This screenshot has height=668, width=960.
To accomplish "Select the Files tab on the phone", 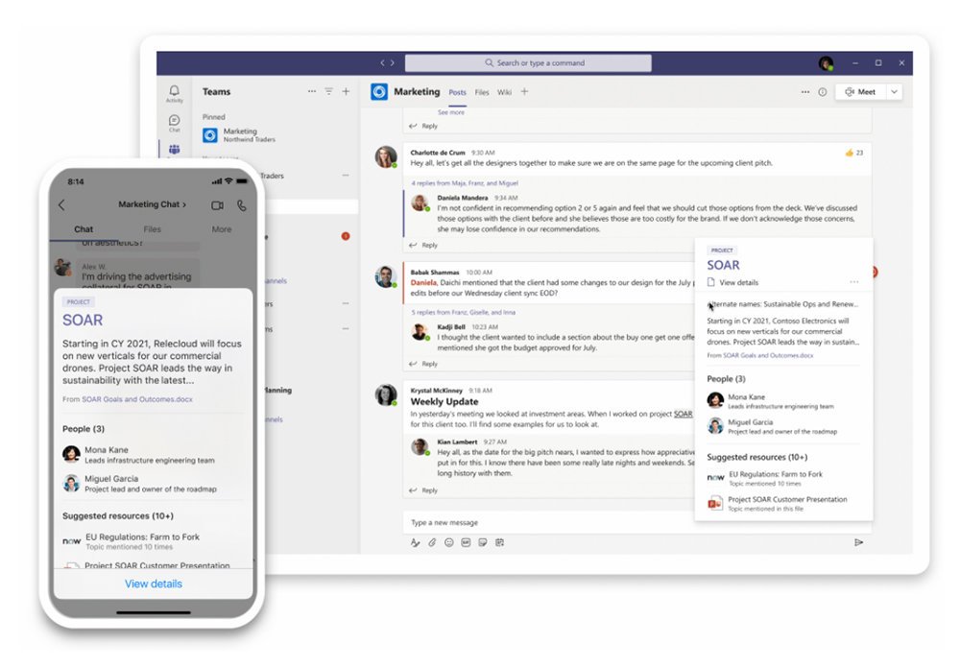I will tap(153, 229).
